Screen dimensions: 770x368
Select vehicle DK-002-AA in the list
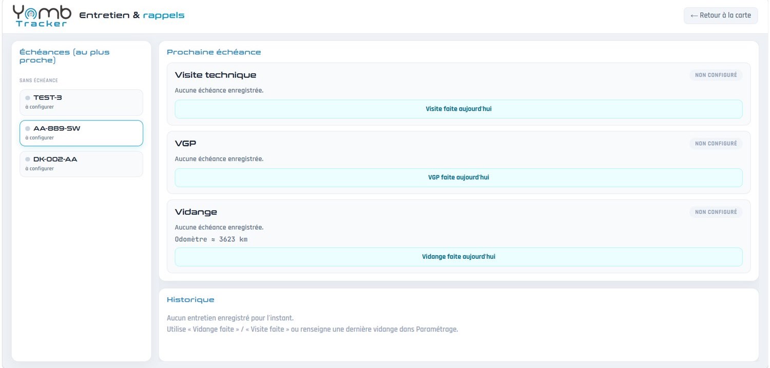coord(81,164)
